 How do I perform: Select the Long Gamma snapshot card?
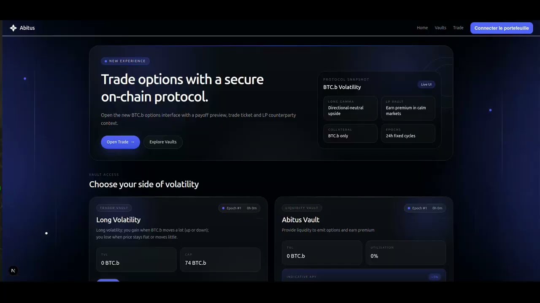click(x=350, y=108)
